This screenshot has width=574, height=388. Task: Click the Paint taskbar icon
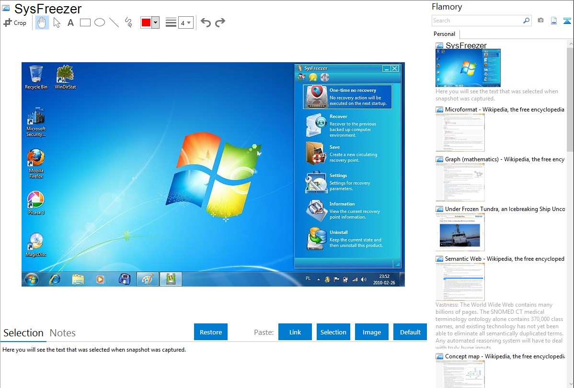(148, 279)
